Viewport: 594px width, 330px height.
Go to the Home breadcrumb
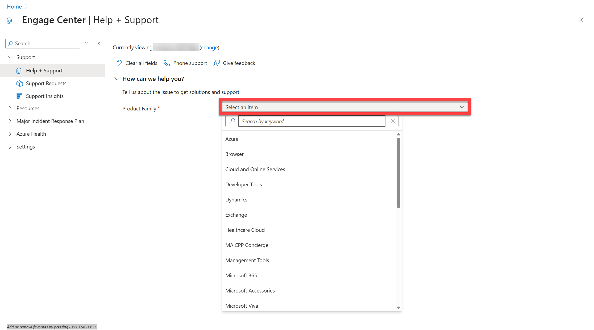point(14,7)
